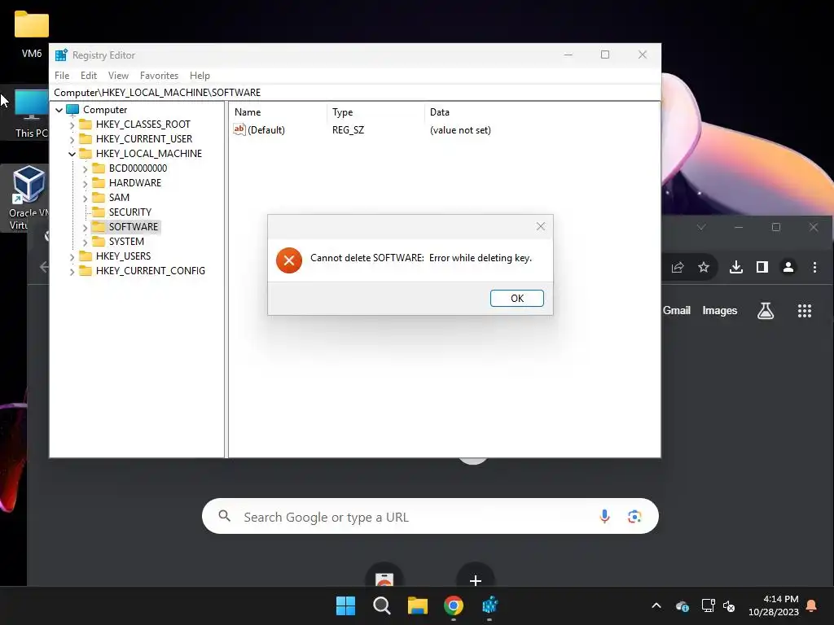Click the Google search box
The width and height of the screenshot is (834, 625).
(x=430, y=516)
